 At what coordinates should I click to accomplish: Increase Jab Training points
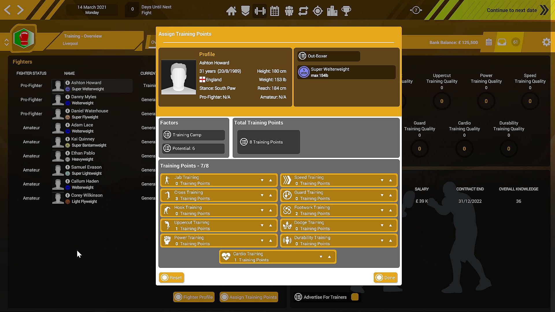click(271, 180)
